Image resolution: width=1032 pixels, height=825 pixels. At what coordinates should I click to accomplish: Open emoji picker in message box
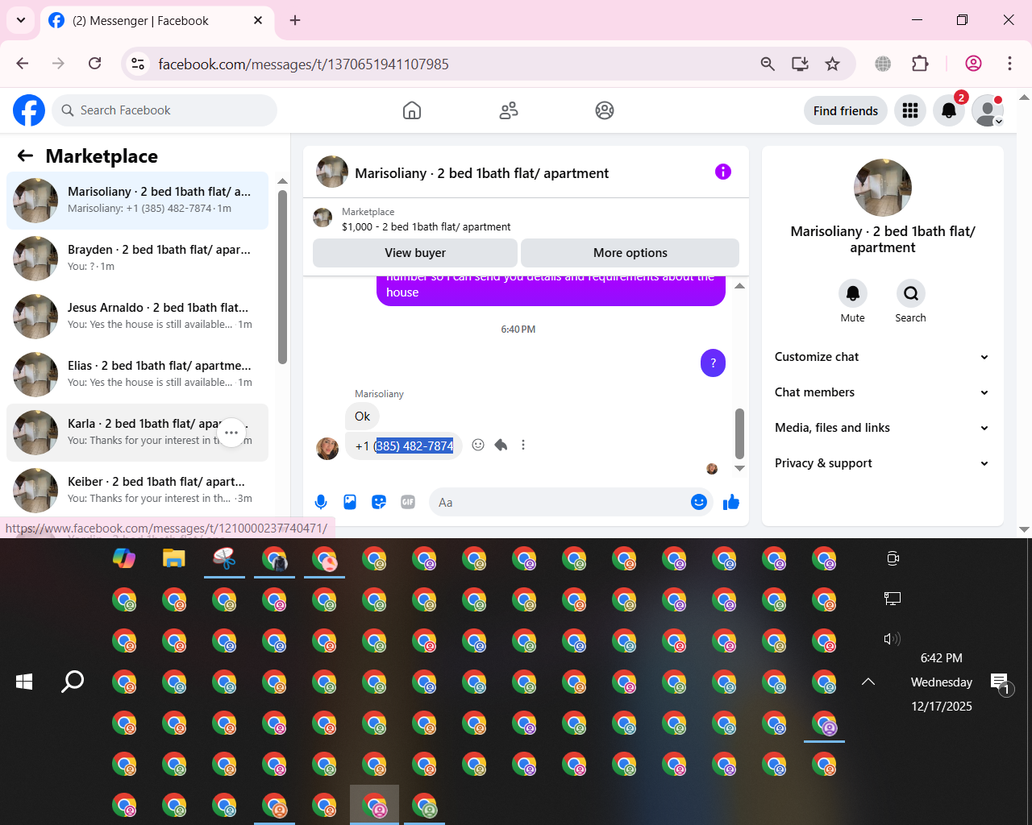pyautogui.click(x=699, y=503)
